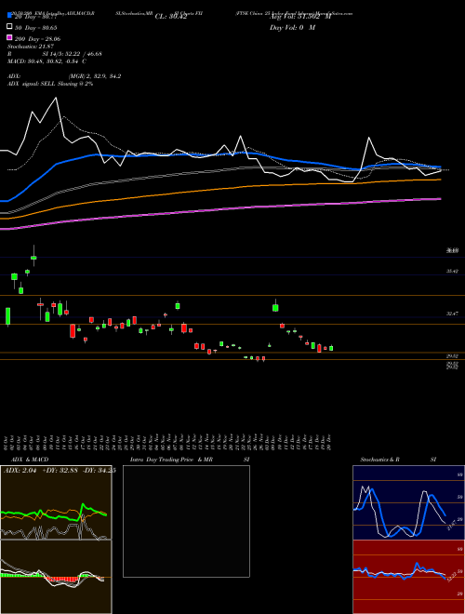Click the 33.42 price axis label
The image size is (465, 614).
click(452, 271)
